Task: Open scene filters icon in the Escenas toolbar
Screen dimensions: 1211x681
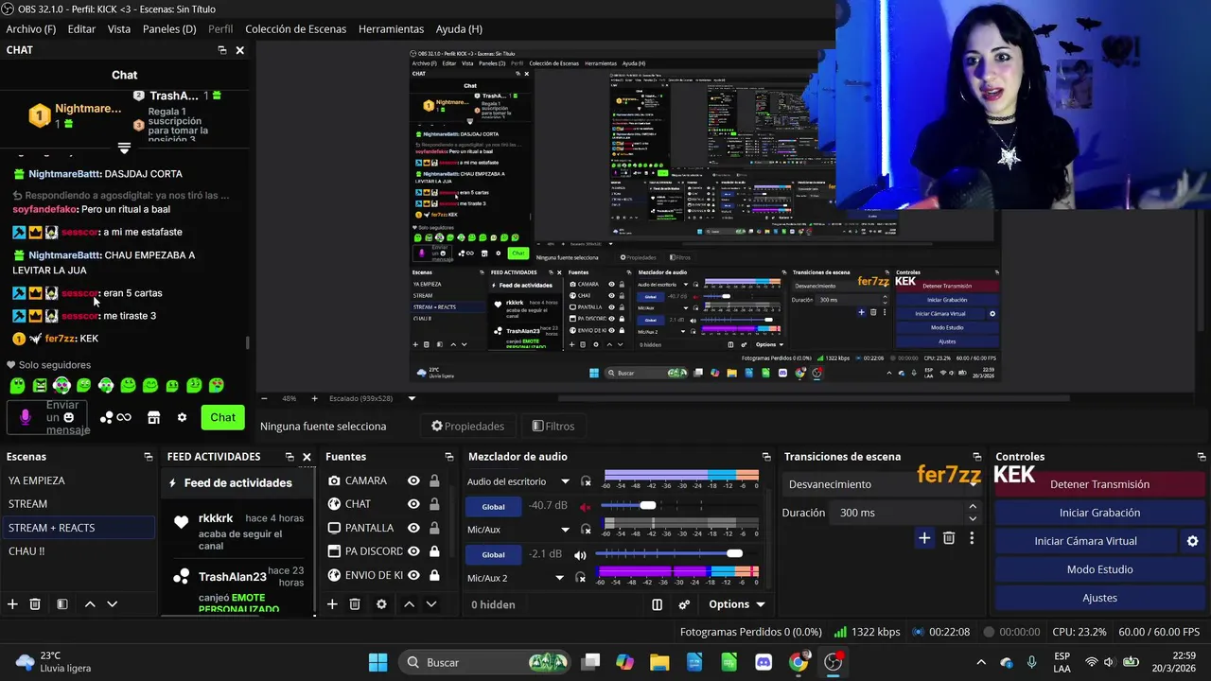Action: coord(61,604)
